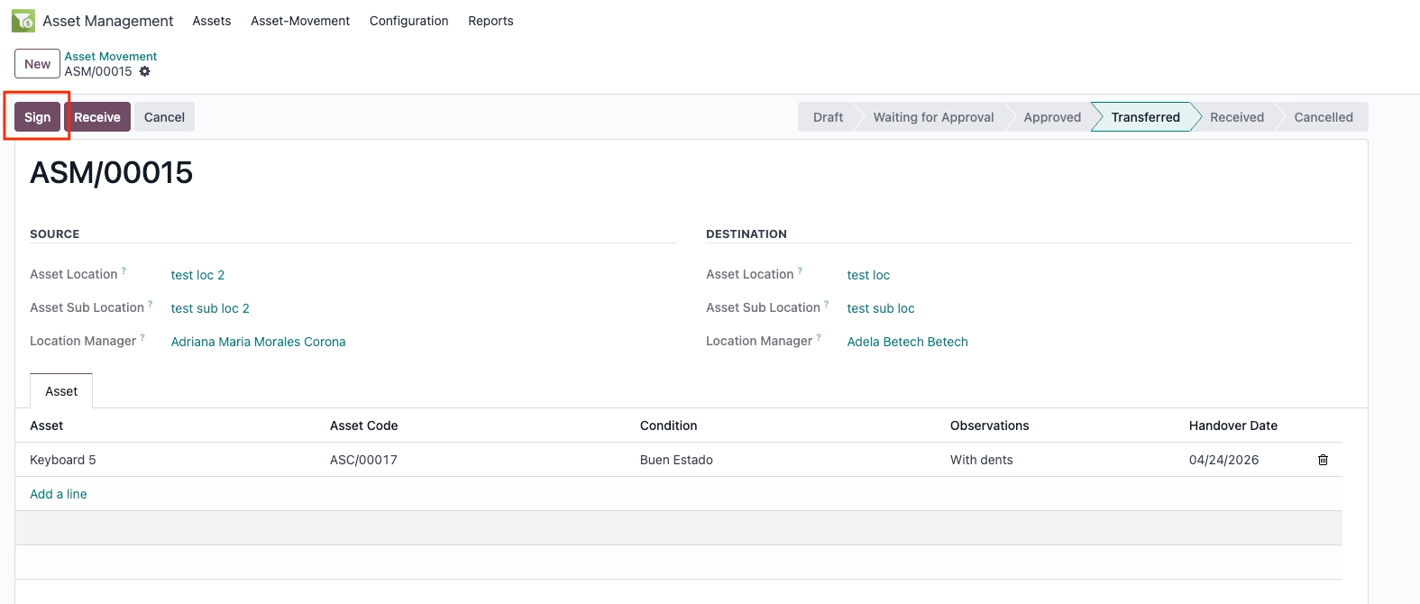Viewport: 1420px width, 604px height.
Task: Expand the Reports menu
Action: (490, 21)
